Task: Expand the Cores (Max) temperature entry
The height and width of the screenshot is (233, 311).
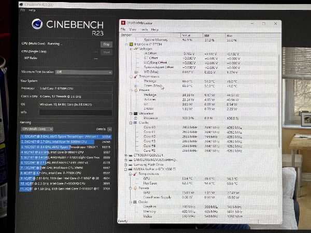Action: tap(136, 86)
